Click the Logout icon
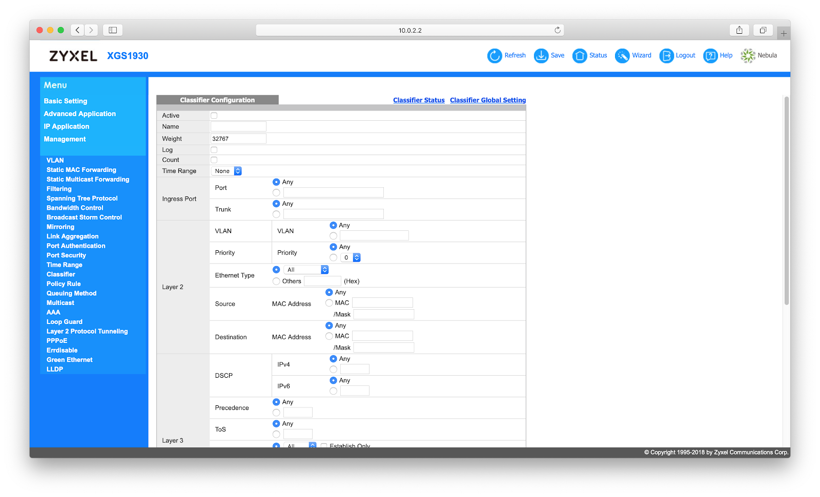The width and height of the screenshot is (820, 497). [666, 56]
